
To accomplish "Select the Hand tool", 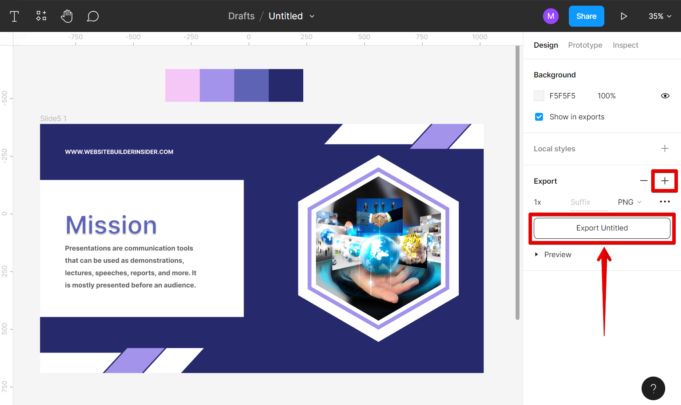I will click(67, 16).
